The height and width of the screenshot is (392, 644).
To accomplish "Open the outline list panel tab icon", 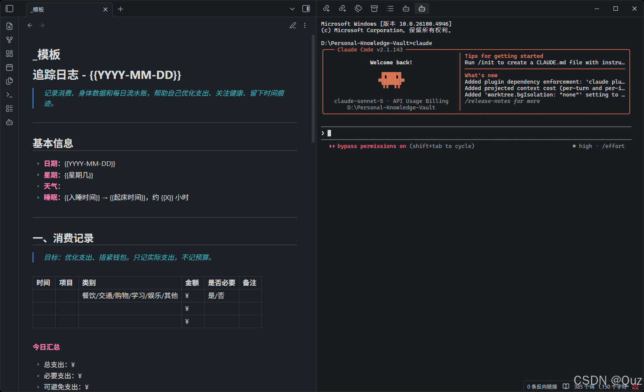I will 390,9.
